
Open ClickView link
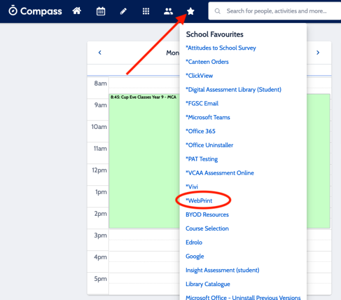[x=199, y=76]
